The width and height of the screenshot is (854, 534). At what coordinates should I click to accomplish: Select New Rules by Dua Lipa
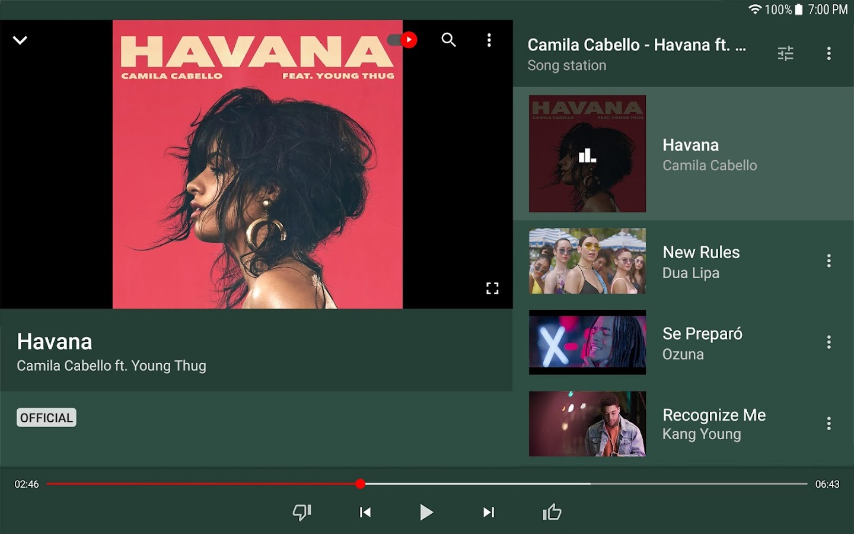(x=683, y=261)
